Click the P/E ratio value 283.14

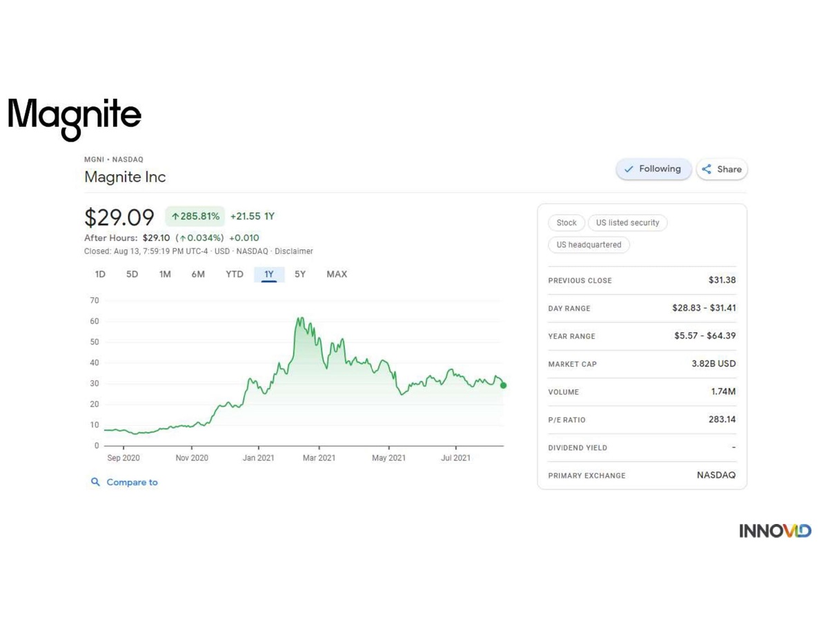point(722,420)
